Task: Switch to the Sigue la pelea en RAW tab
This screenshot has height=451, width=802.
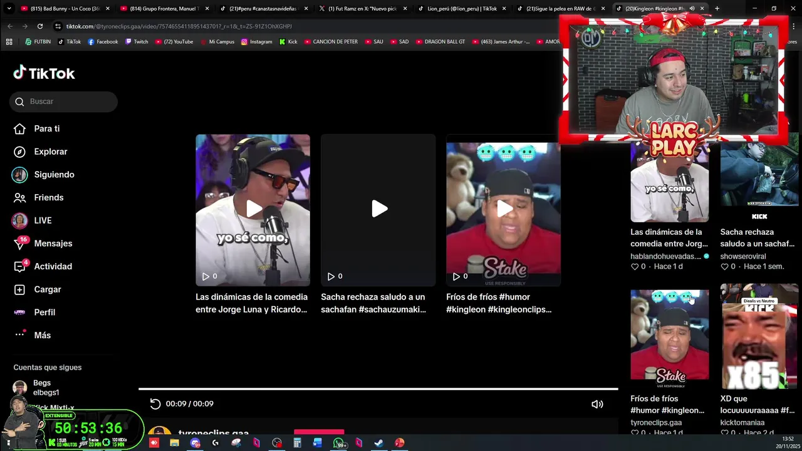Action: pyautogui.click(x=560, y=9)
